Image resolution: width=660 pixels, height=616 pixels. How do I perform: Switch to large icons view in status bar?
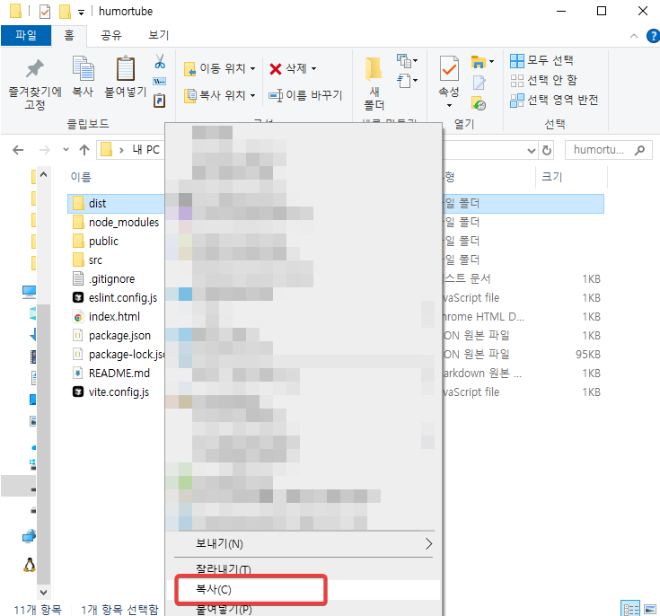[649, 609]
